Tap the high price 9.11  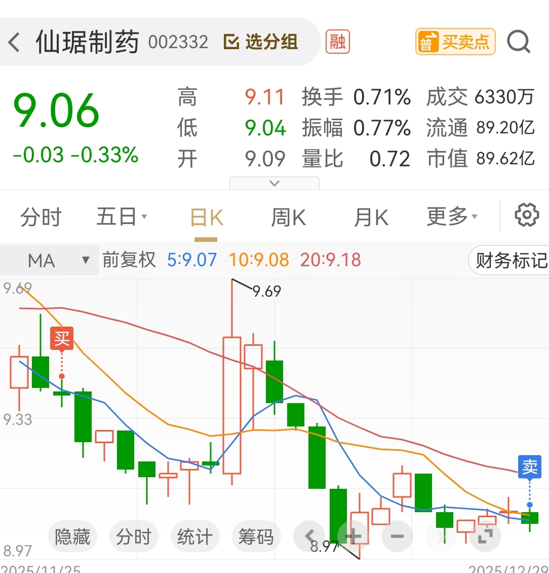pyautogui.click(x=265, y=97)
